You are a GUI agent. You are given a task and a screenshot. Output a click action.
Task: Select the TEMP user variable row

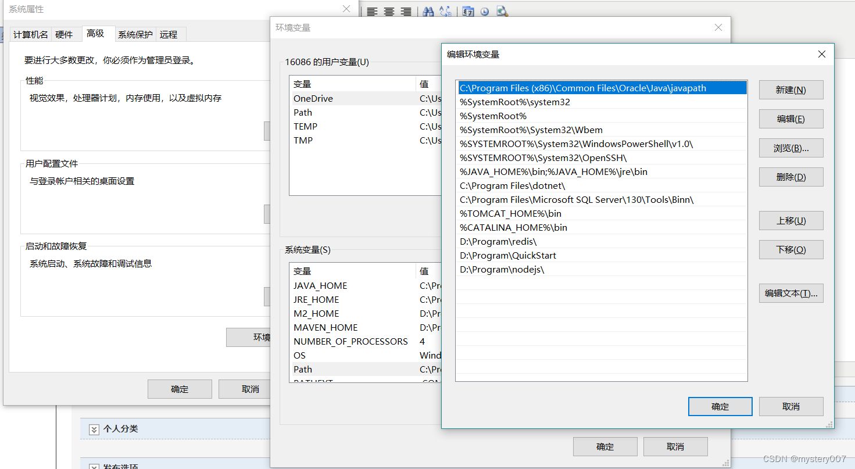[x=366, y=126]
